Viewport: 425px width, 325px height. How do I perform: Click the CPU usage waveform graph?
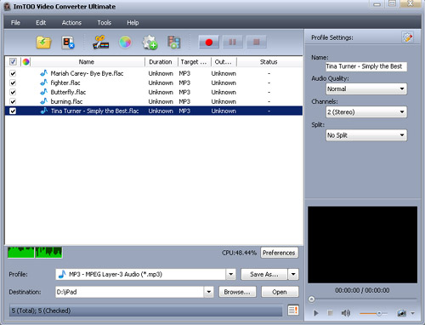tap(35, 253)
